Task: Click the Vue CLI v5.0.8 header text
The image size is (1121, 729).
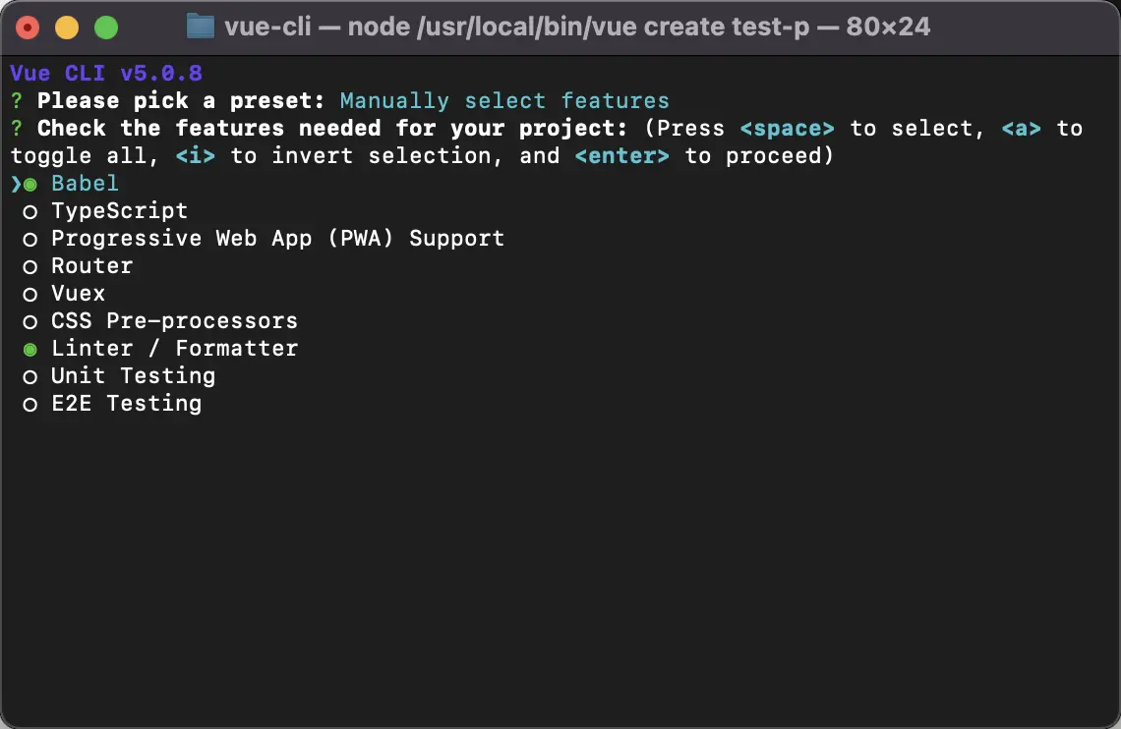Action: coord(106,74)
